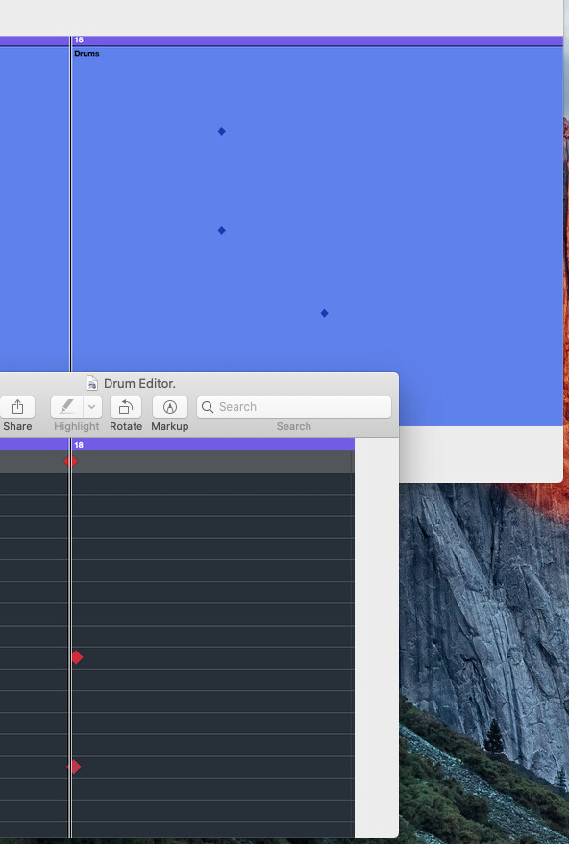Select the Drums region by its name label
569x844 pixels.
[87, 53]
